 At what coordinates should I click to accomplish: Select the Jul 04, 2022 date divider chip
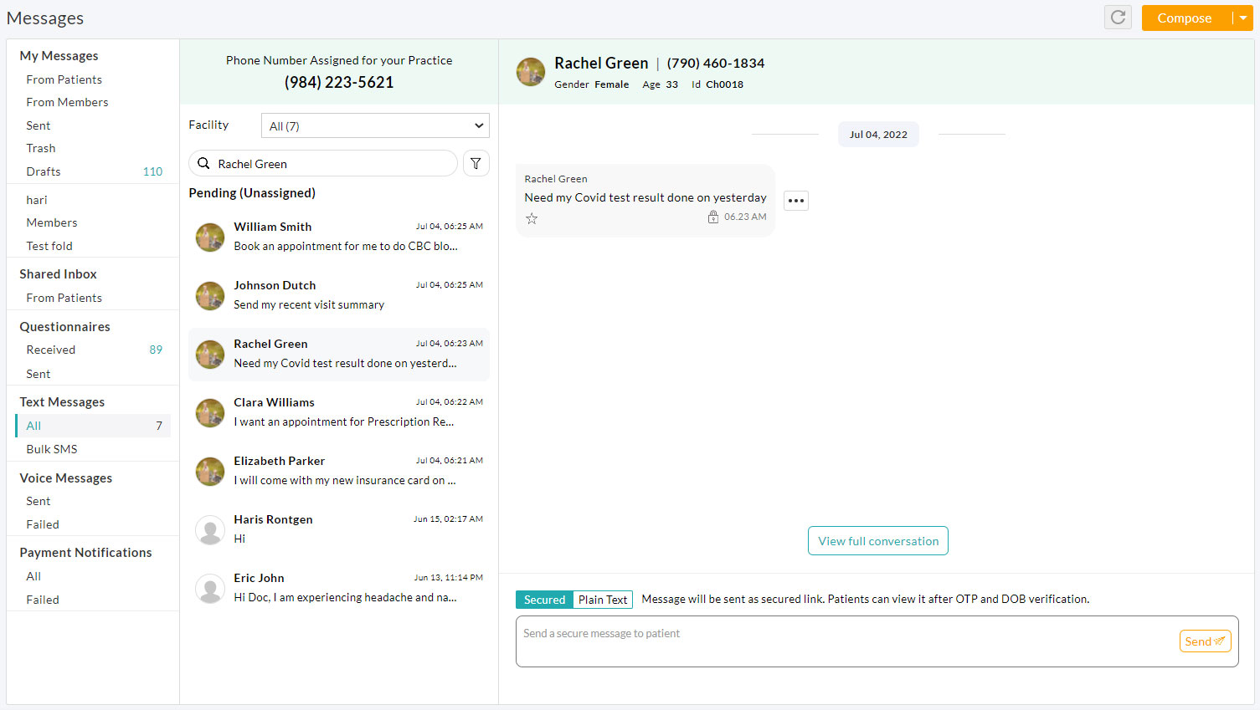pyautogui.click(x=877, y=134)
